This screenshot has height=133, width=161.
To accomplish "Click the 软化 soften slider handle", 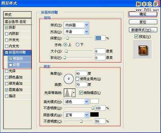I will click(x=65, y=58).
